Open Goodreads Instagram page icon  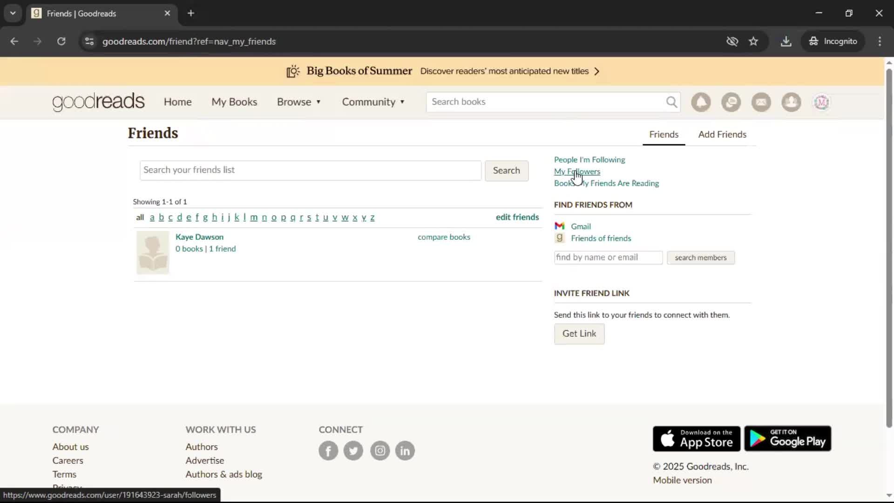(380, 451)
